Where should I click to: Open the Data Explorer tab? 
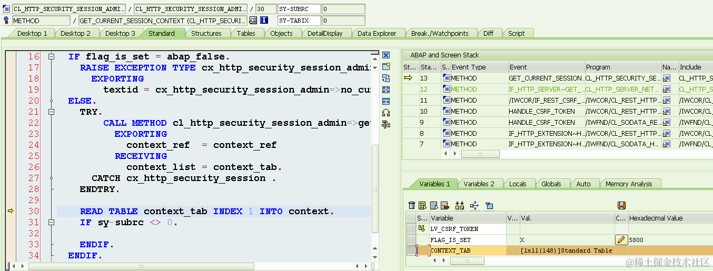[x=377, y=33]
